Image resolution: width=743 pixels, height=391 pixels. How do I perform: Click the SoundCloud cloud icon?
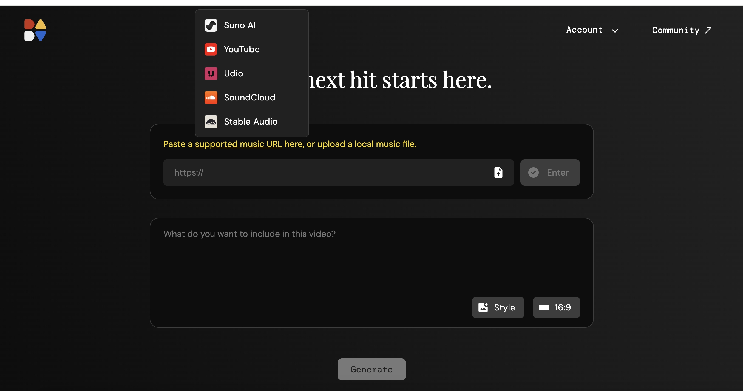(x=211, y=98)
